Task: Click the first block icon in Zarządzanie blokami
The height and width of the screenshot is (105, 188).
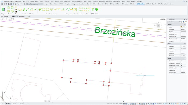Action: tap(20, 9)
